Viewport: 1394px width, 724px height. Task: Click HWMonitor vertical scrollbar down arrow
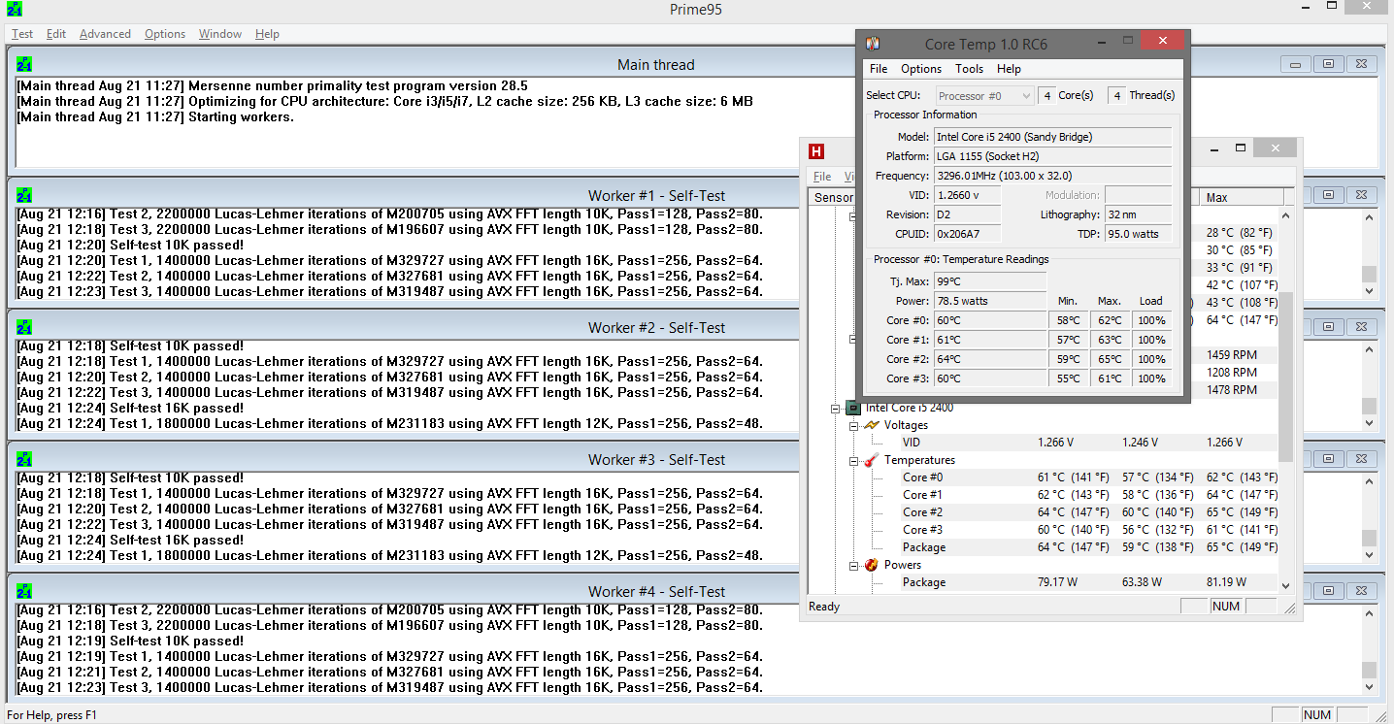pyautogui.click(x=1286, y=585)
